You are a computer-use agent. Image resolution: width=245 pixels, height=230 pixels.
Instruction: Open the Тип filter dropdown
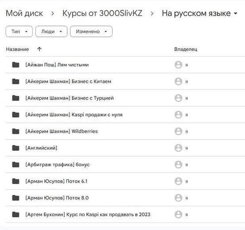tap(19, 31)
